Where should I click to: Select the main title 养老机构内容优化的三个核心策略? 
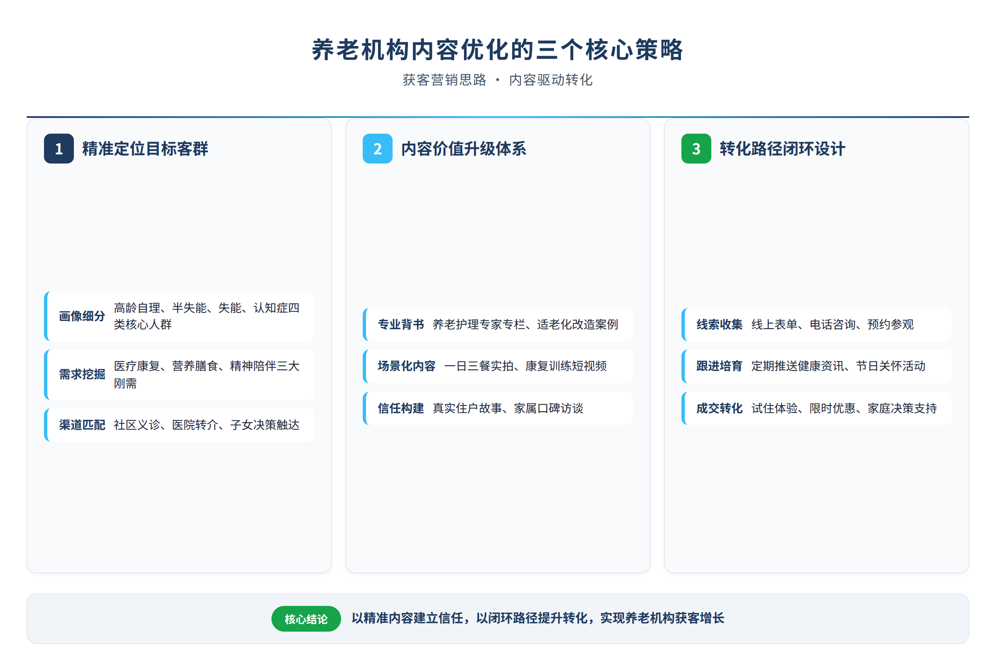coord(498,49)
